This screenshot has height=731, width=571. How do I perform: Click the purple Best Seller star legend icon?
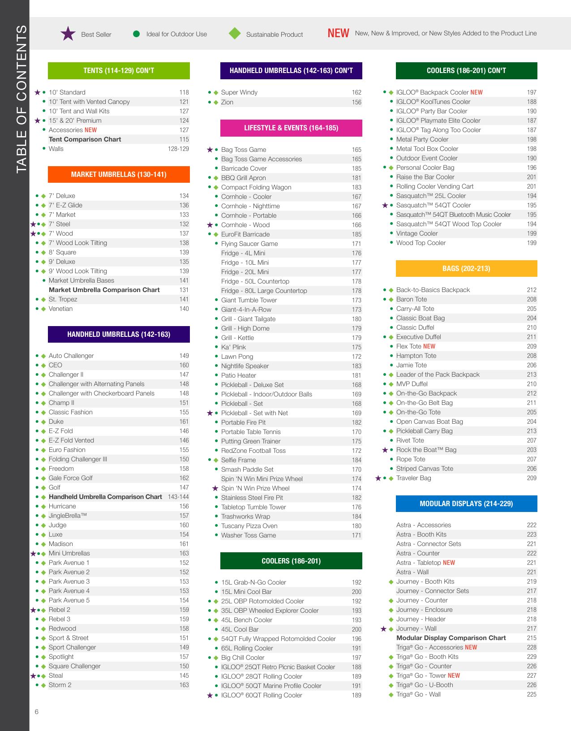(68, 34)
